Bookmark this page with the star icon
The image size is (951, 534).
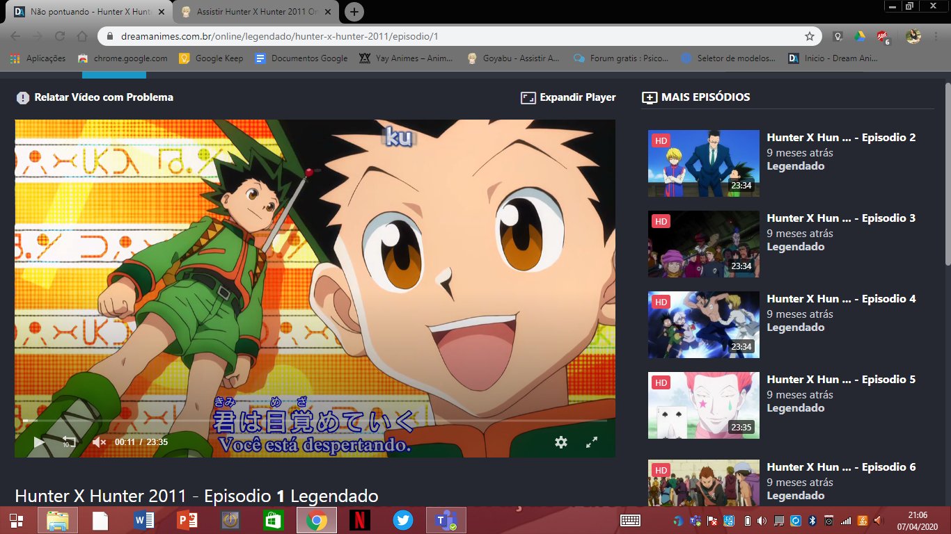[x=809, y=36]
